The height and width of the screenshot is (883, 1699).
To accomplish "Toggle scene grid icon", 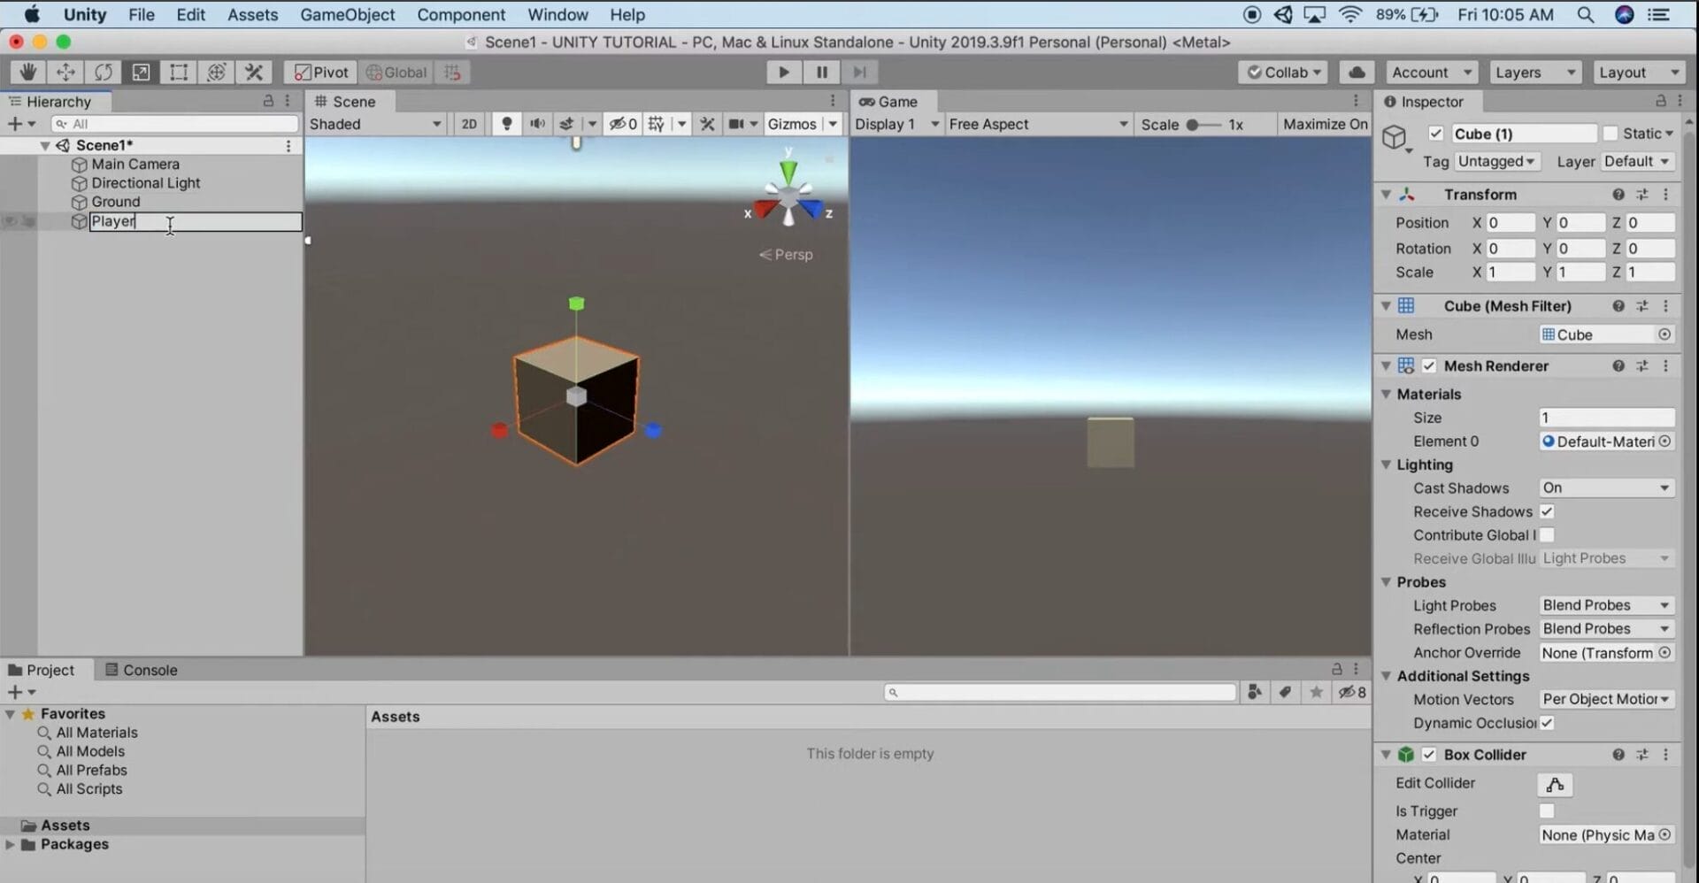I will tap(656, 124).
